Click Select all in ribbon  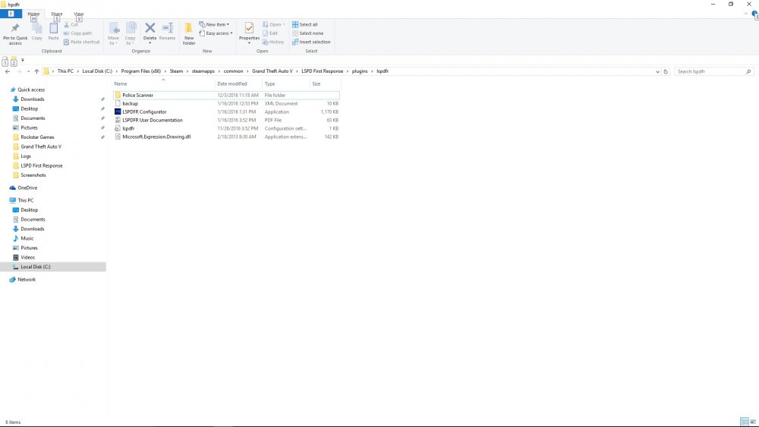(x=305, y=25)
